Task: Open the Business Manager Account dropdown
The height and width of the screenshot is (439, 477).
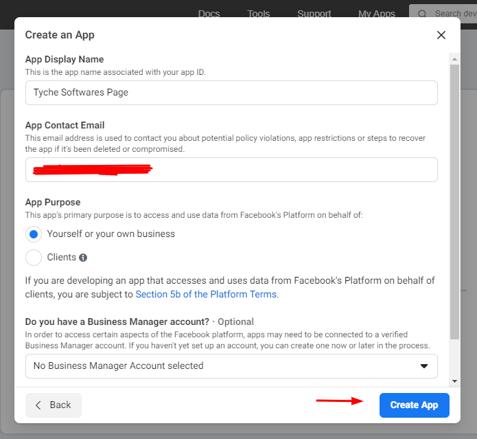Action: pyautogui.click(x=231, y=366)
